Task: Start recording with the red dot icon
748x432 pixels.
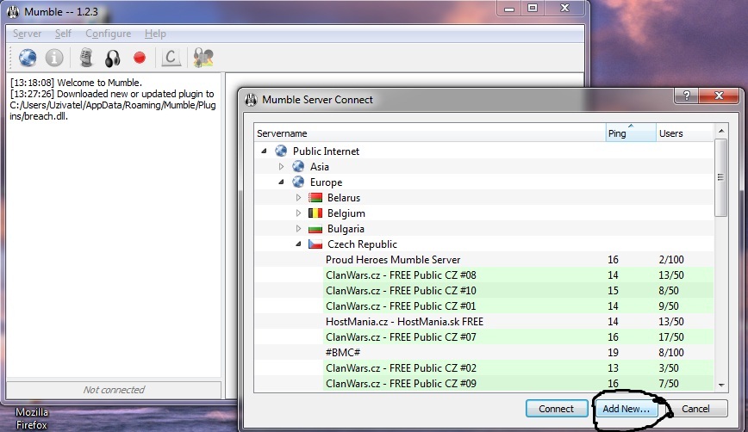Action: click(140, 58)
